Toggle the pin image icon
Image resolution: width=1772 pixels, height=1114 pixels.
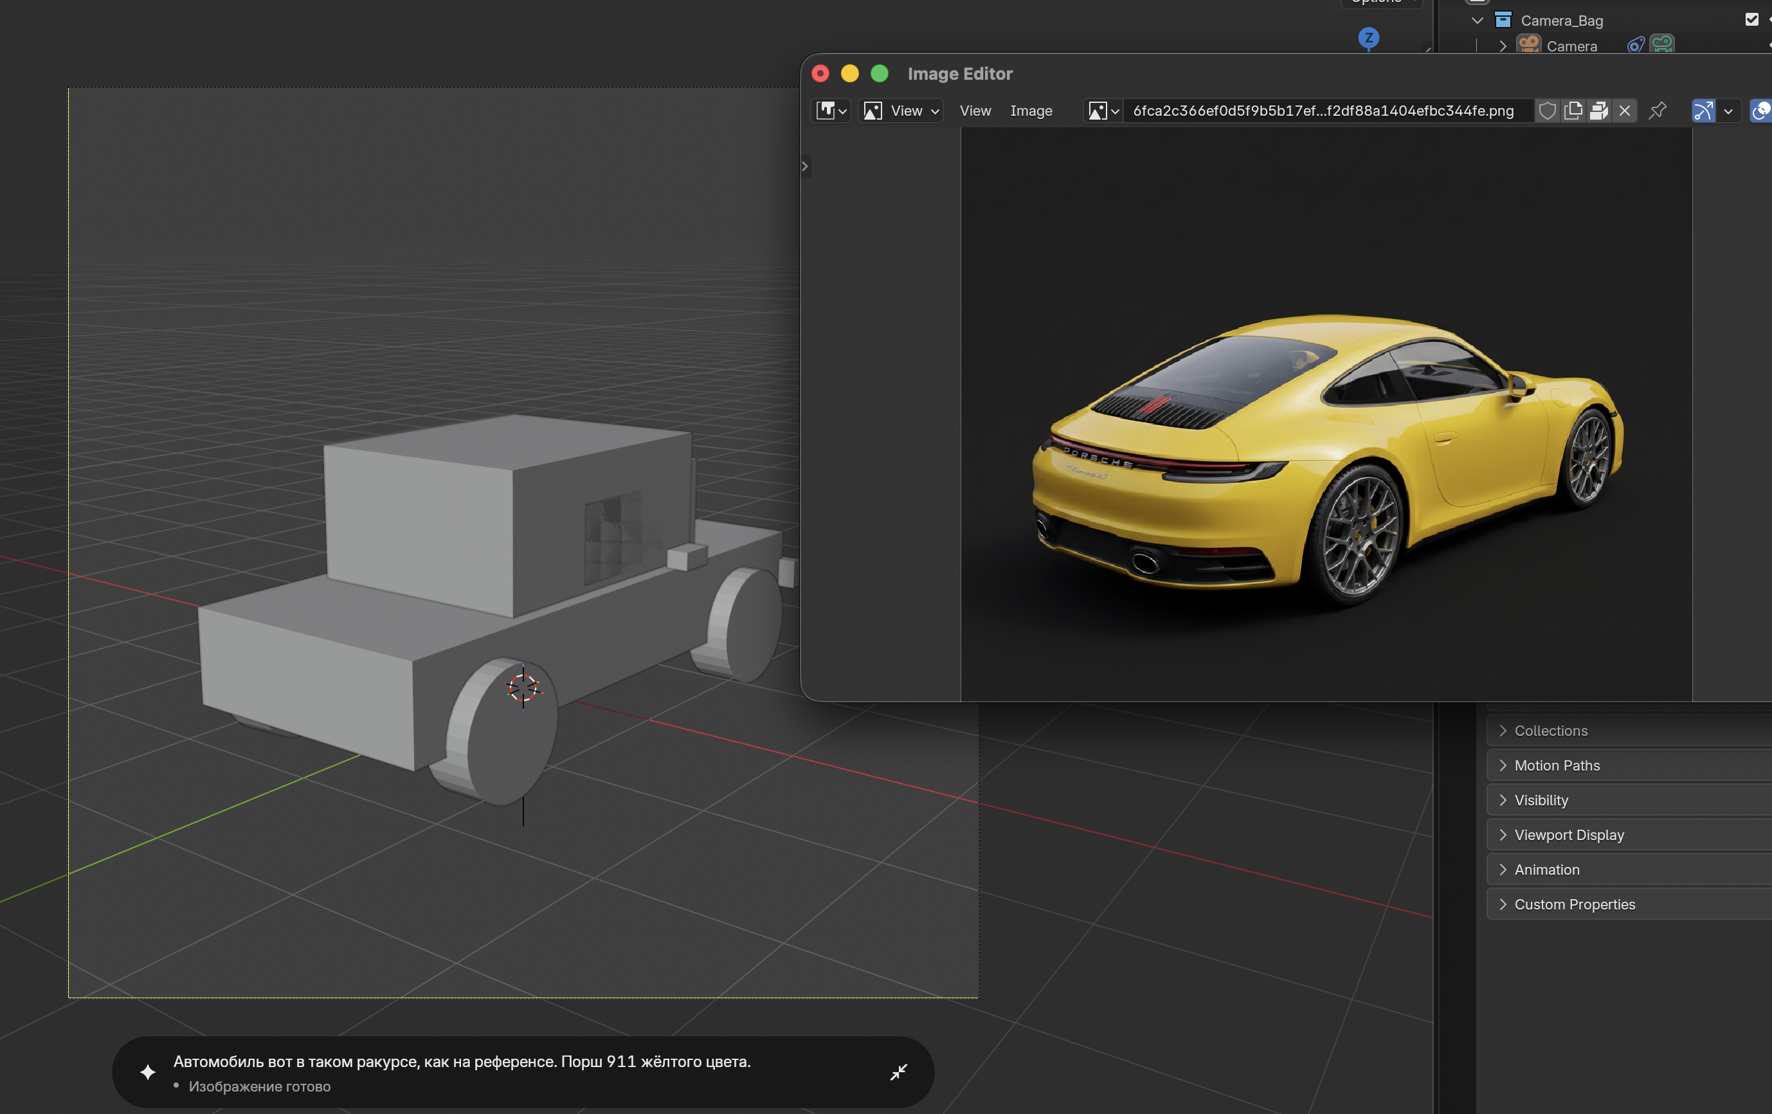point(1657,111)
